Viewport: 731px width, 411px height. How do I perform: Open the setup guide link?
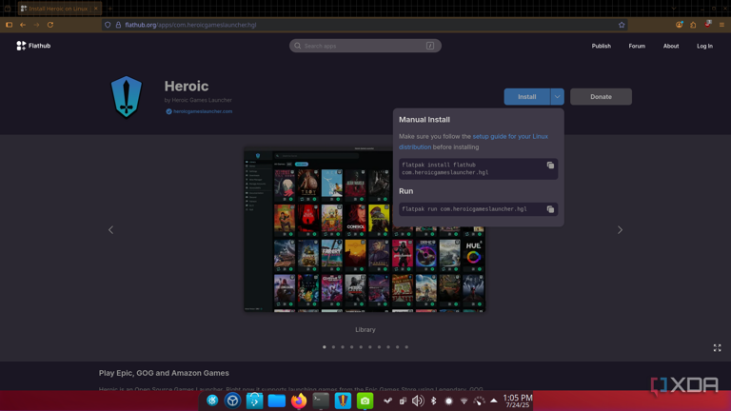coord(509,137)
